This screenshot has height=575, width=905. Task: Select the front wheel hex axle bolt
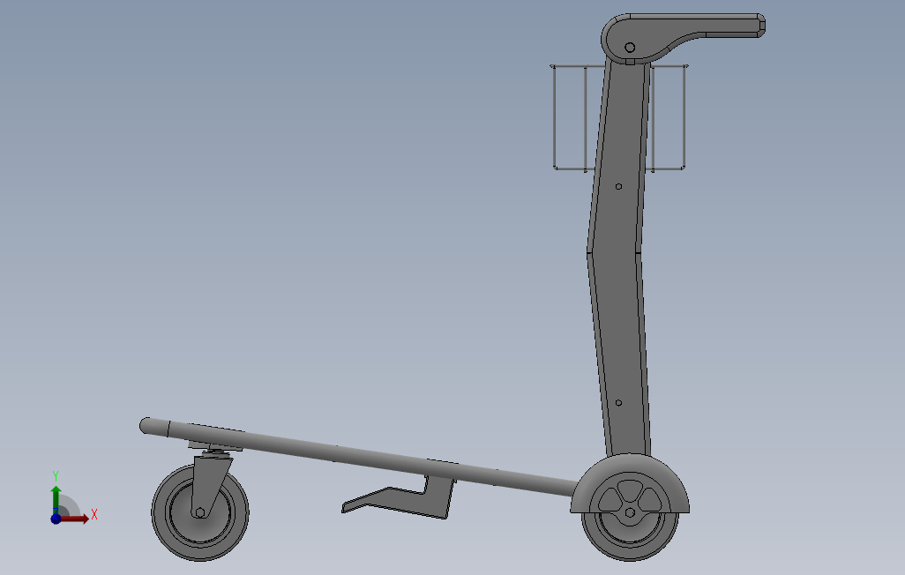pos(199,512)
